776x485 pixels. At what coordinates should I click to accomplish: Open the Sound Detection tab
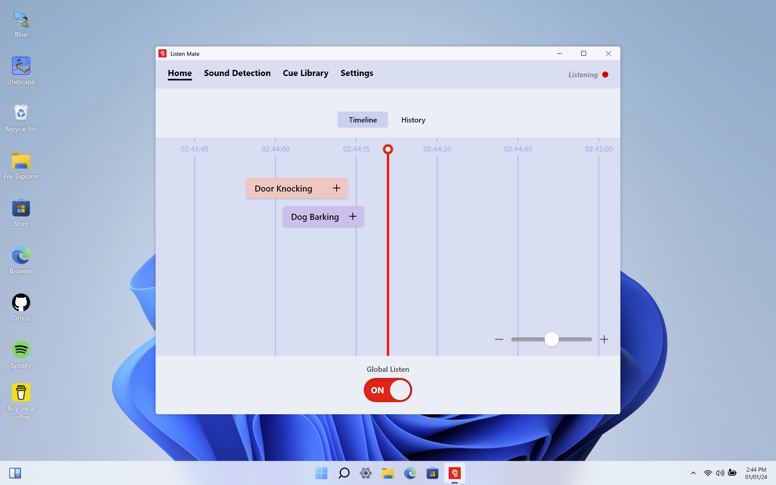237,73
